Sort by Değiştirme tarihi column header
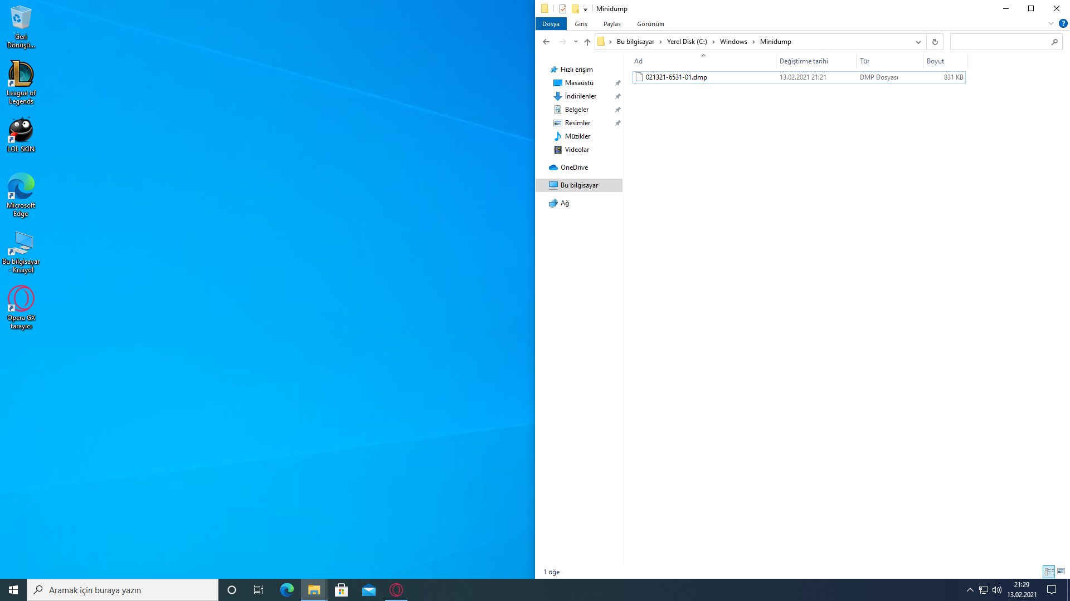Image resolution: width=1070 pixels, height=601 pixels. click(804, 61)
